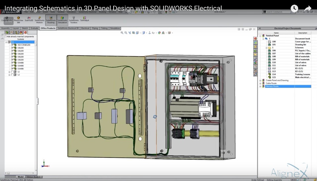317x181 pixels.
Task: Uncheck the NSYCRN65200 component checkbox
Action: coord(12,45)
